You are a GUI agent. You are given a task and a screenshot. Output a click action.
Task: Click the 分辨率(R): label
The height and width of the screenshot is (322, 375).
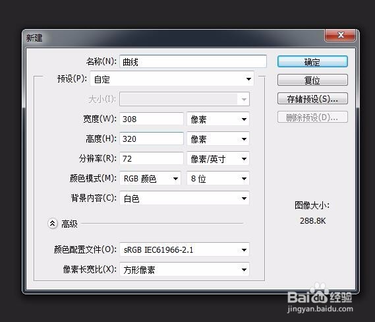click(x=98, y=158)
